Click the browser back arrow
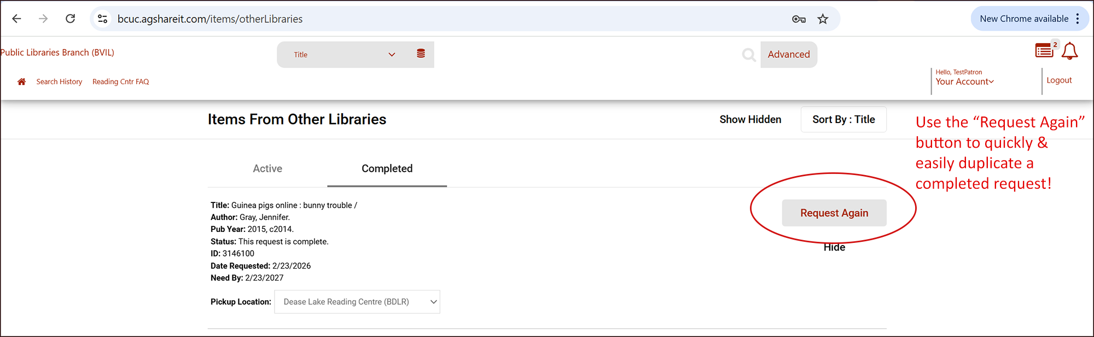The height and width of the screenshot is (337, 1094). tap(16, 19)
